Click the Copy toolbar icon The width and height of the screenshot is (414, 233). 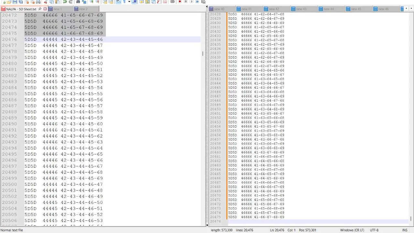[51, 2]
